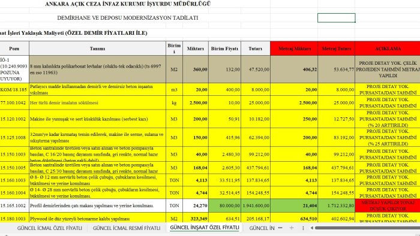Click the Tutarı column header
Viewport: 420px width, 236px height.
(255, 49)
